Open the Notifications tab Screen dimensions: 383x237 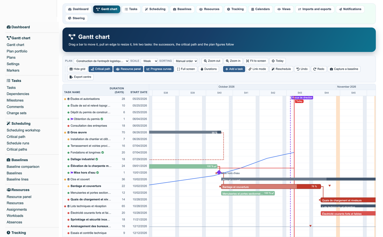pos(350,9)
